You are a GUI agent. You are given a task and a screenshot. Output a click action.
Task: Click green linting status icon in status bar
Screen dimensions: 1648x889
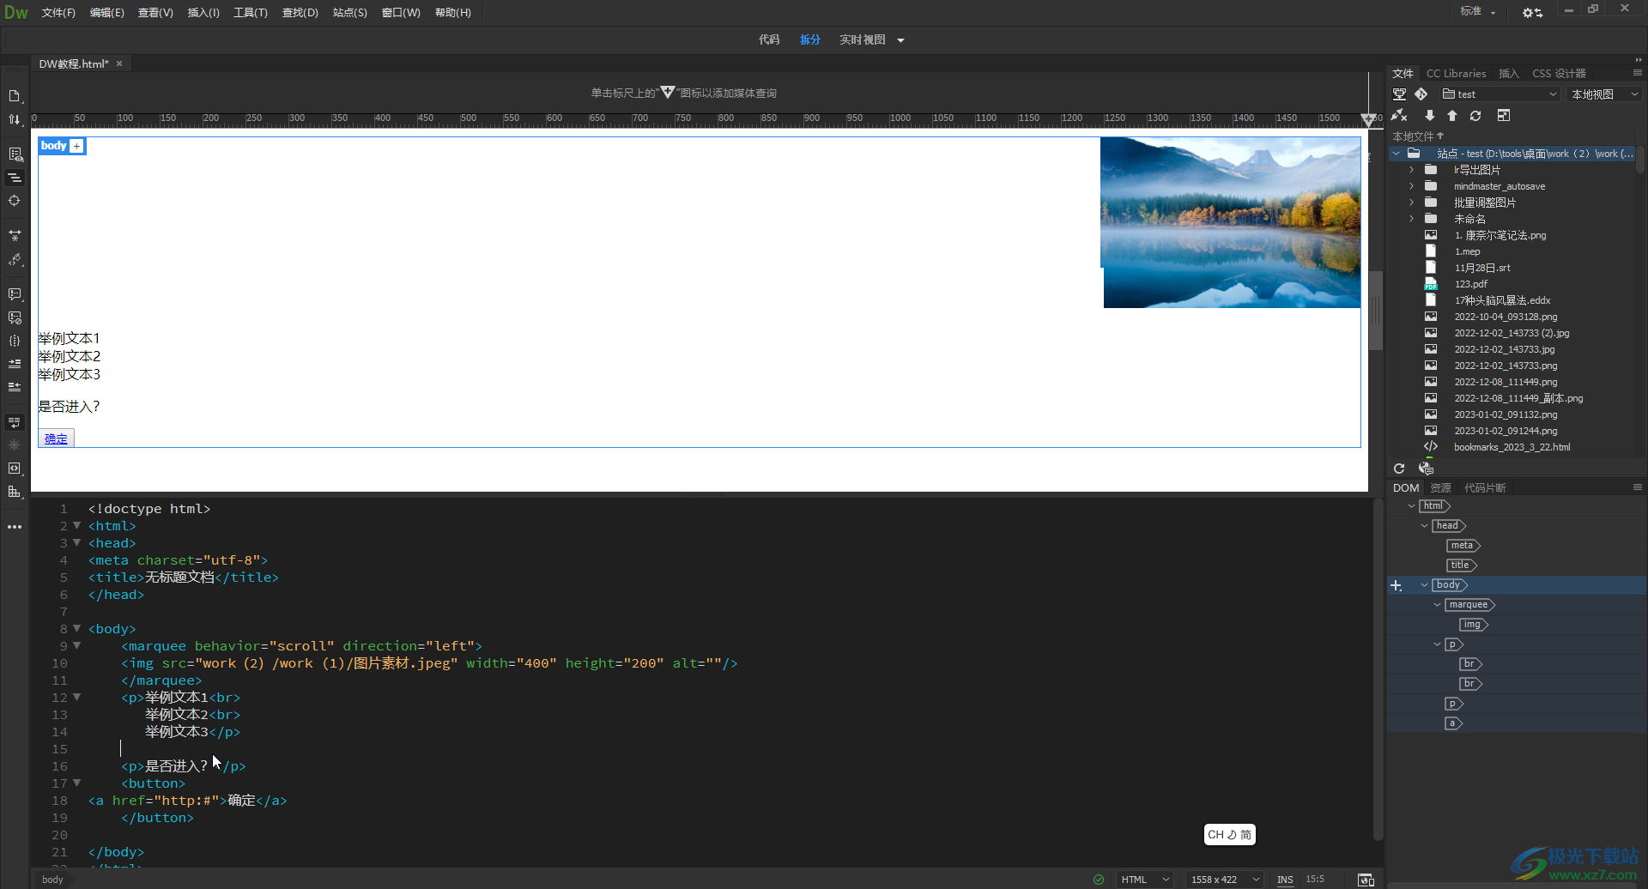pos(1099,880)
